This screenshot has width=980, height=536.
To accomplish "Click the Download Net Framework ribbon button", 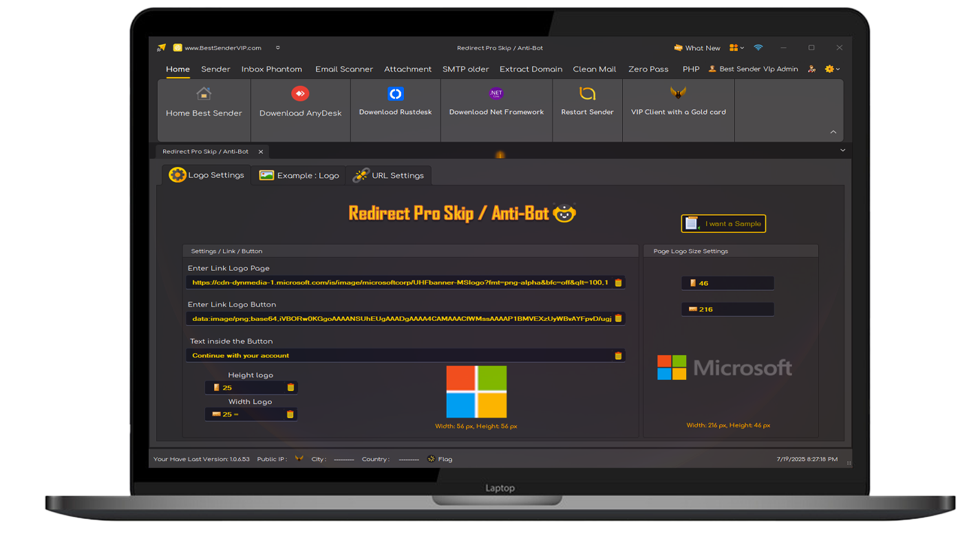I will click(x=496, y=102).
